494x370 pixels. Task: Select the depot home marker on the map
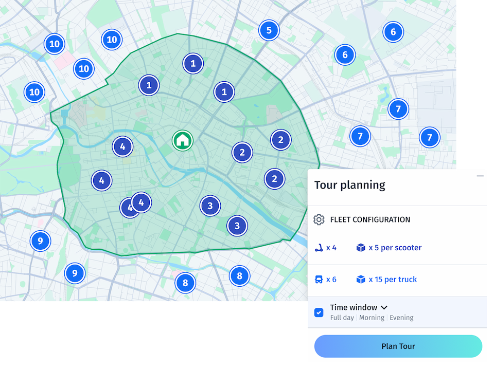[183, 140]
